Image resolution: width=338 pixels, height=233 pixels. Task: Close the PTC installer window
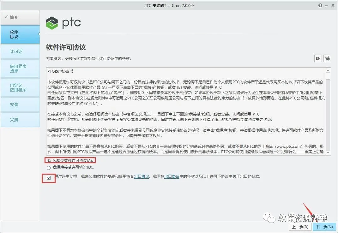[x=333, y=5]
